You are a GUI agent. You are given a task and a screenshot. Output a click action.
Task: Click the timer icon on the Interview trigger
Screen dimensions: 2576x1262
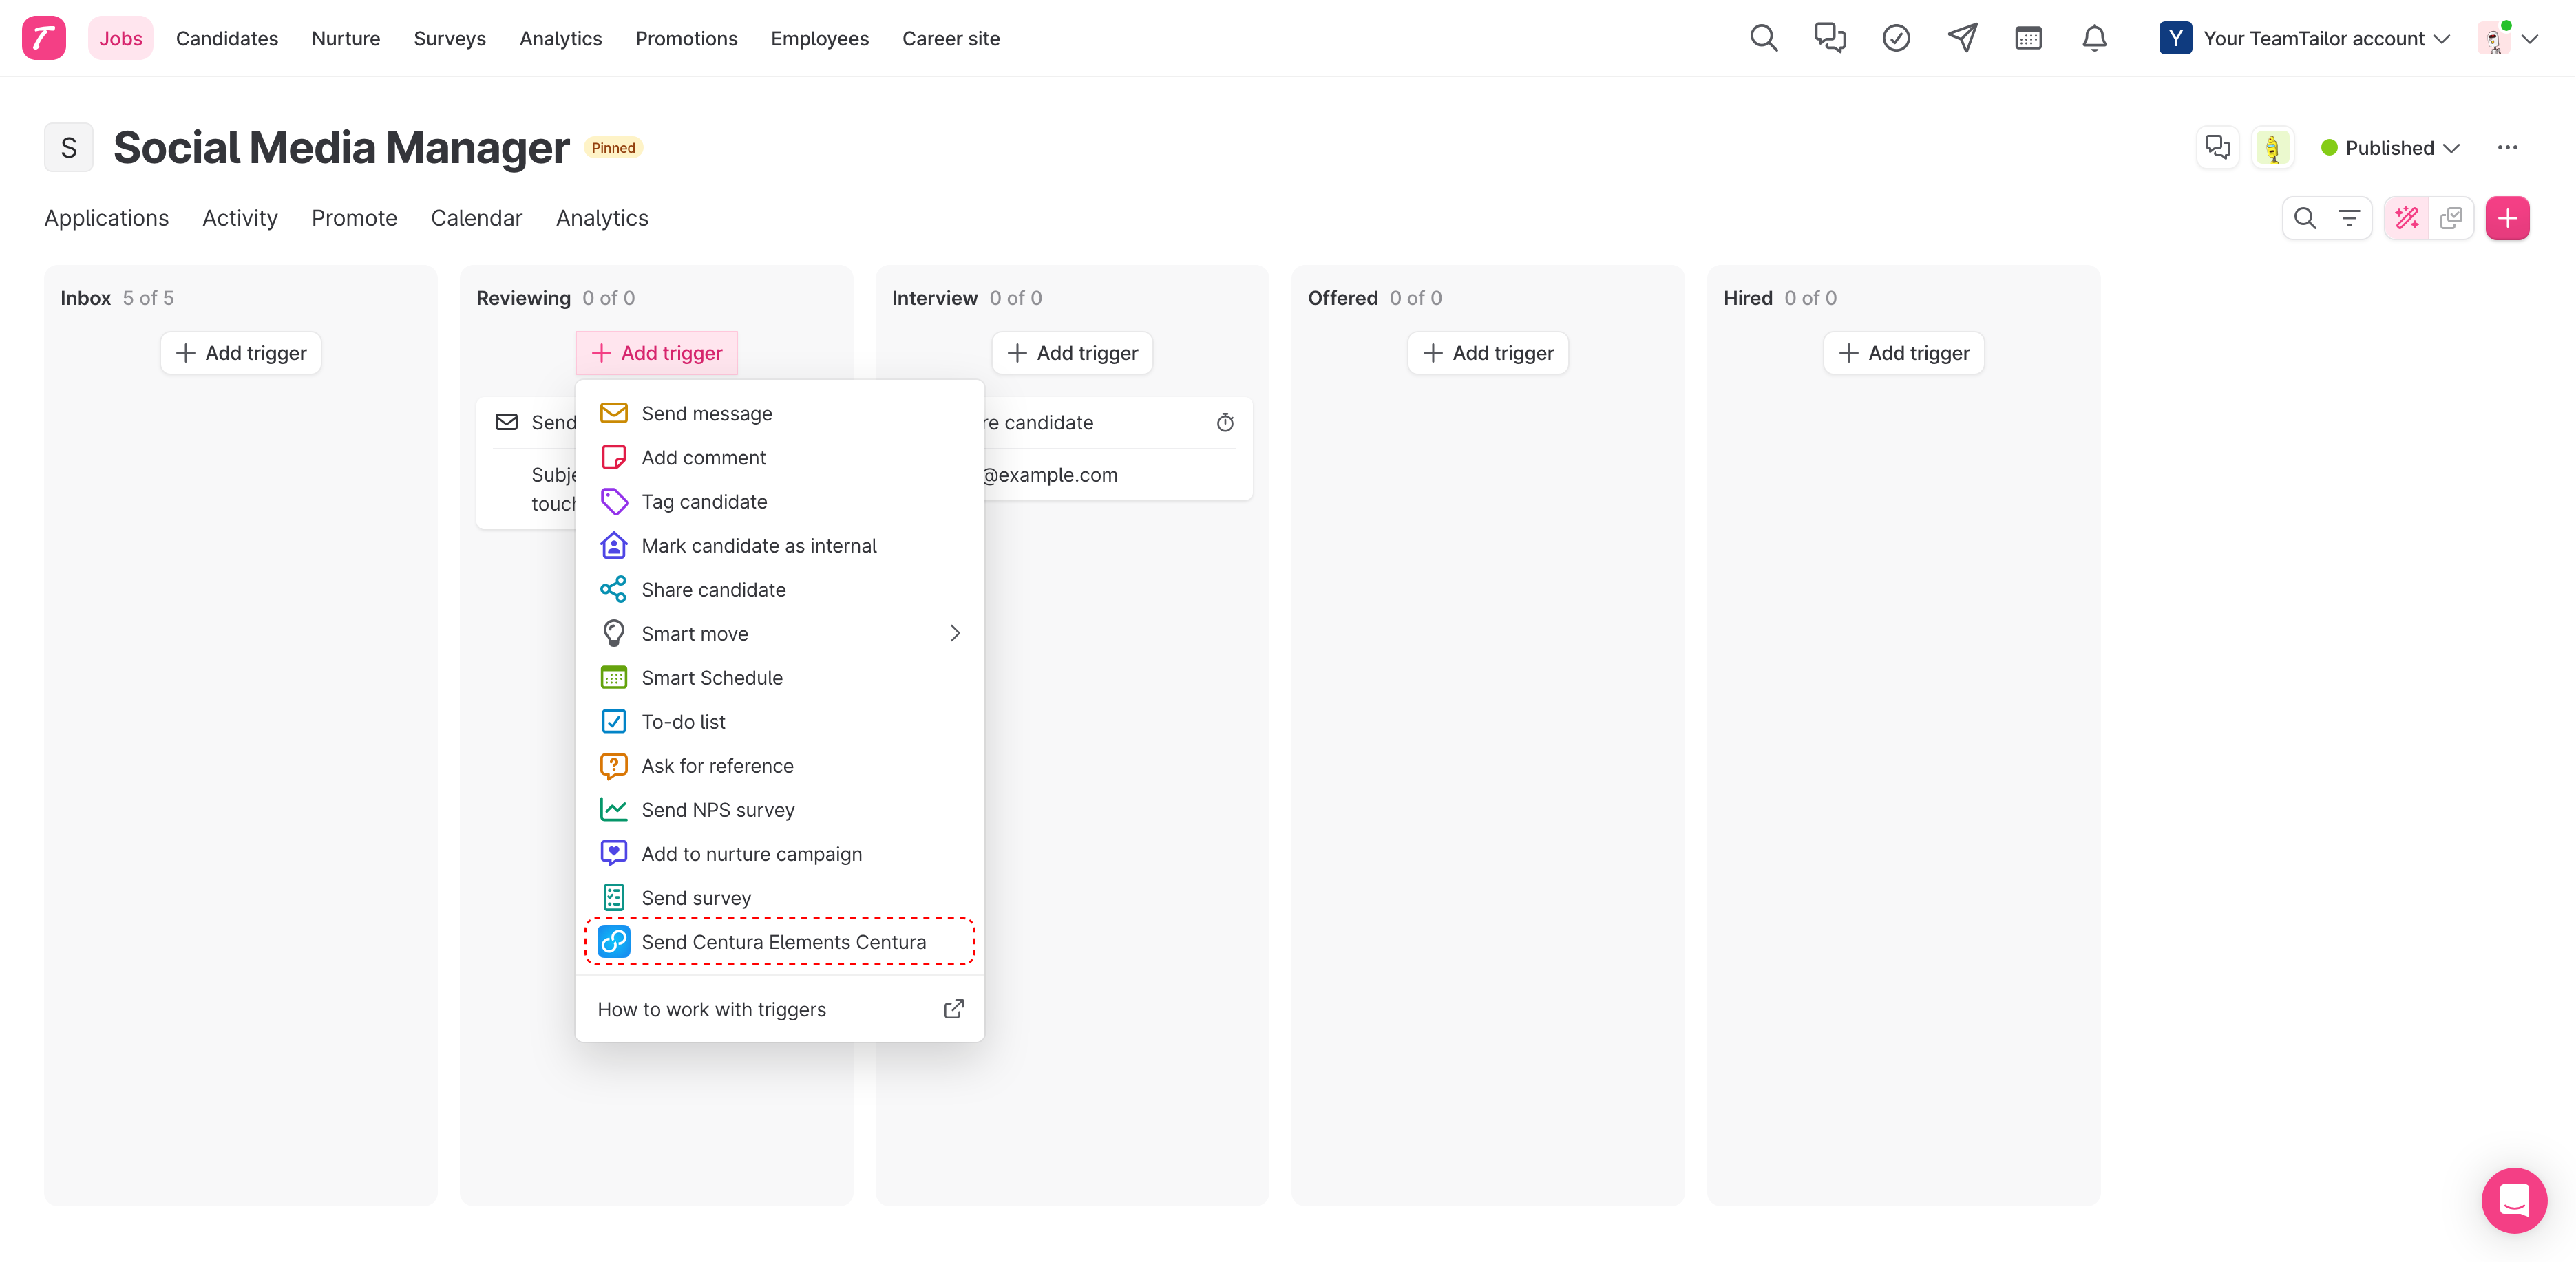point(1225,423)
